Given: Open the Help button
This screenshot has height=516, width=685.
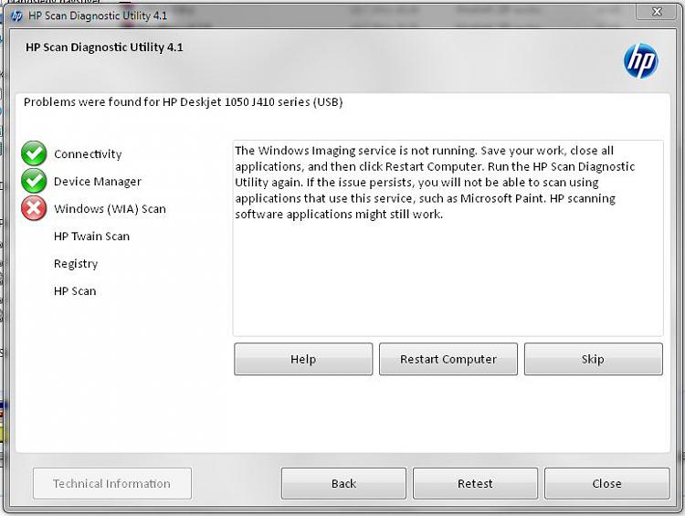Looking at the screenshot, I should pyautogui.click(x=303, y=359).
